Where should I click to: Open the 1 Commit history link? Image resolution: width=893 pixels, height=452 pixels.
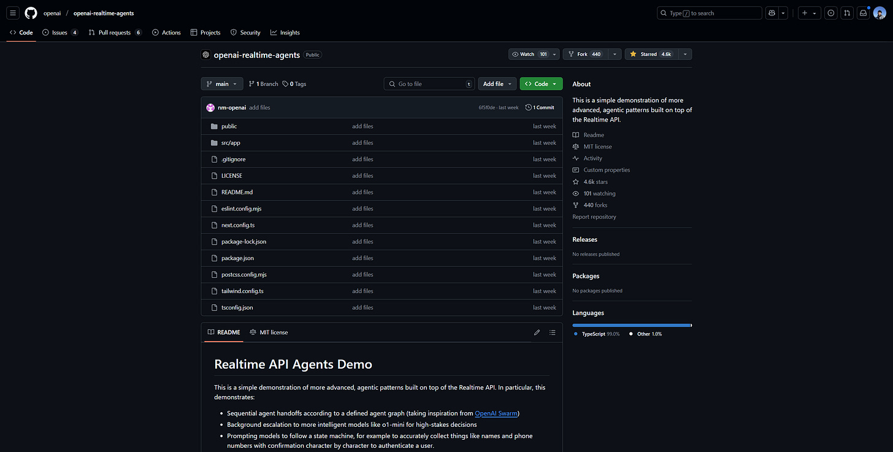point(540,107)
